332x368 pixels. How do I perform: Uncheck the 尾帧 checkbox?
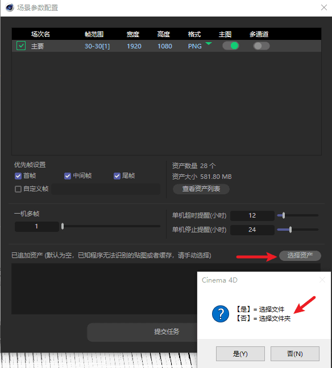[117, 176]
